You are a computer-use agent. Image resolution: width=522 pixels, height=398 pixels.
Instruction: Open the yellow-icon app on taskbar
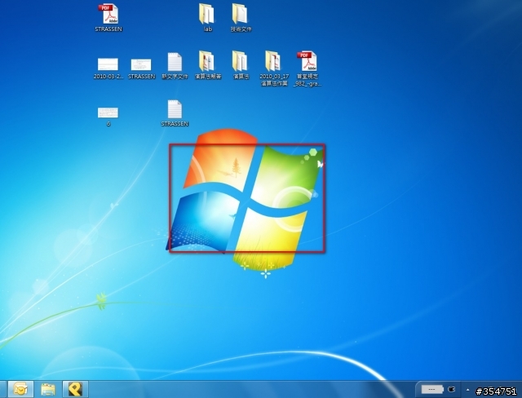point(75,389)
